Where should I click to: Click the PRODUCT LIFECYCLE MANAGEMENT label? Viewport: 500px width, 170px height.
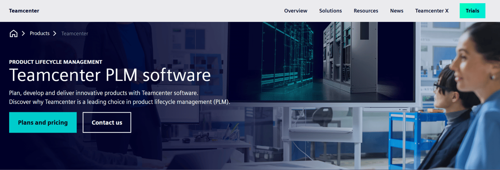click(x=56, y=62)
